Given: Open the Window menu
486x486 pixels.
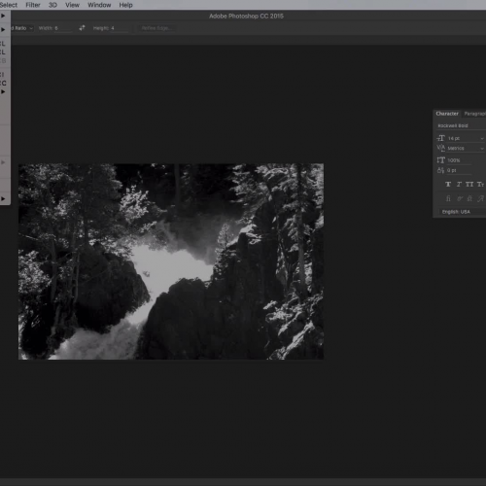Looking at the screenshot, I should click(99, 5).
